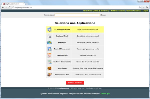Open a new browser tab

pyautogui.click(x=26, y=4)
